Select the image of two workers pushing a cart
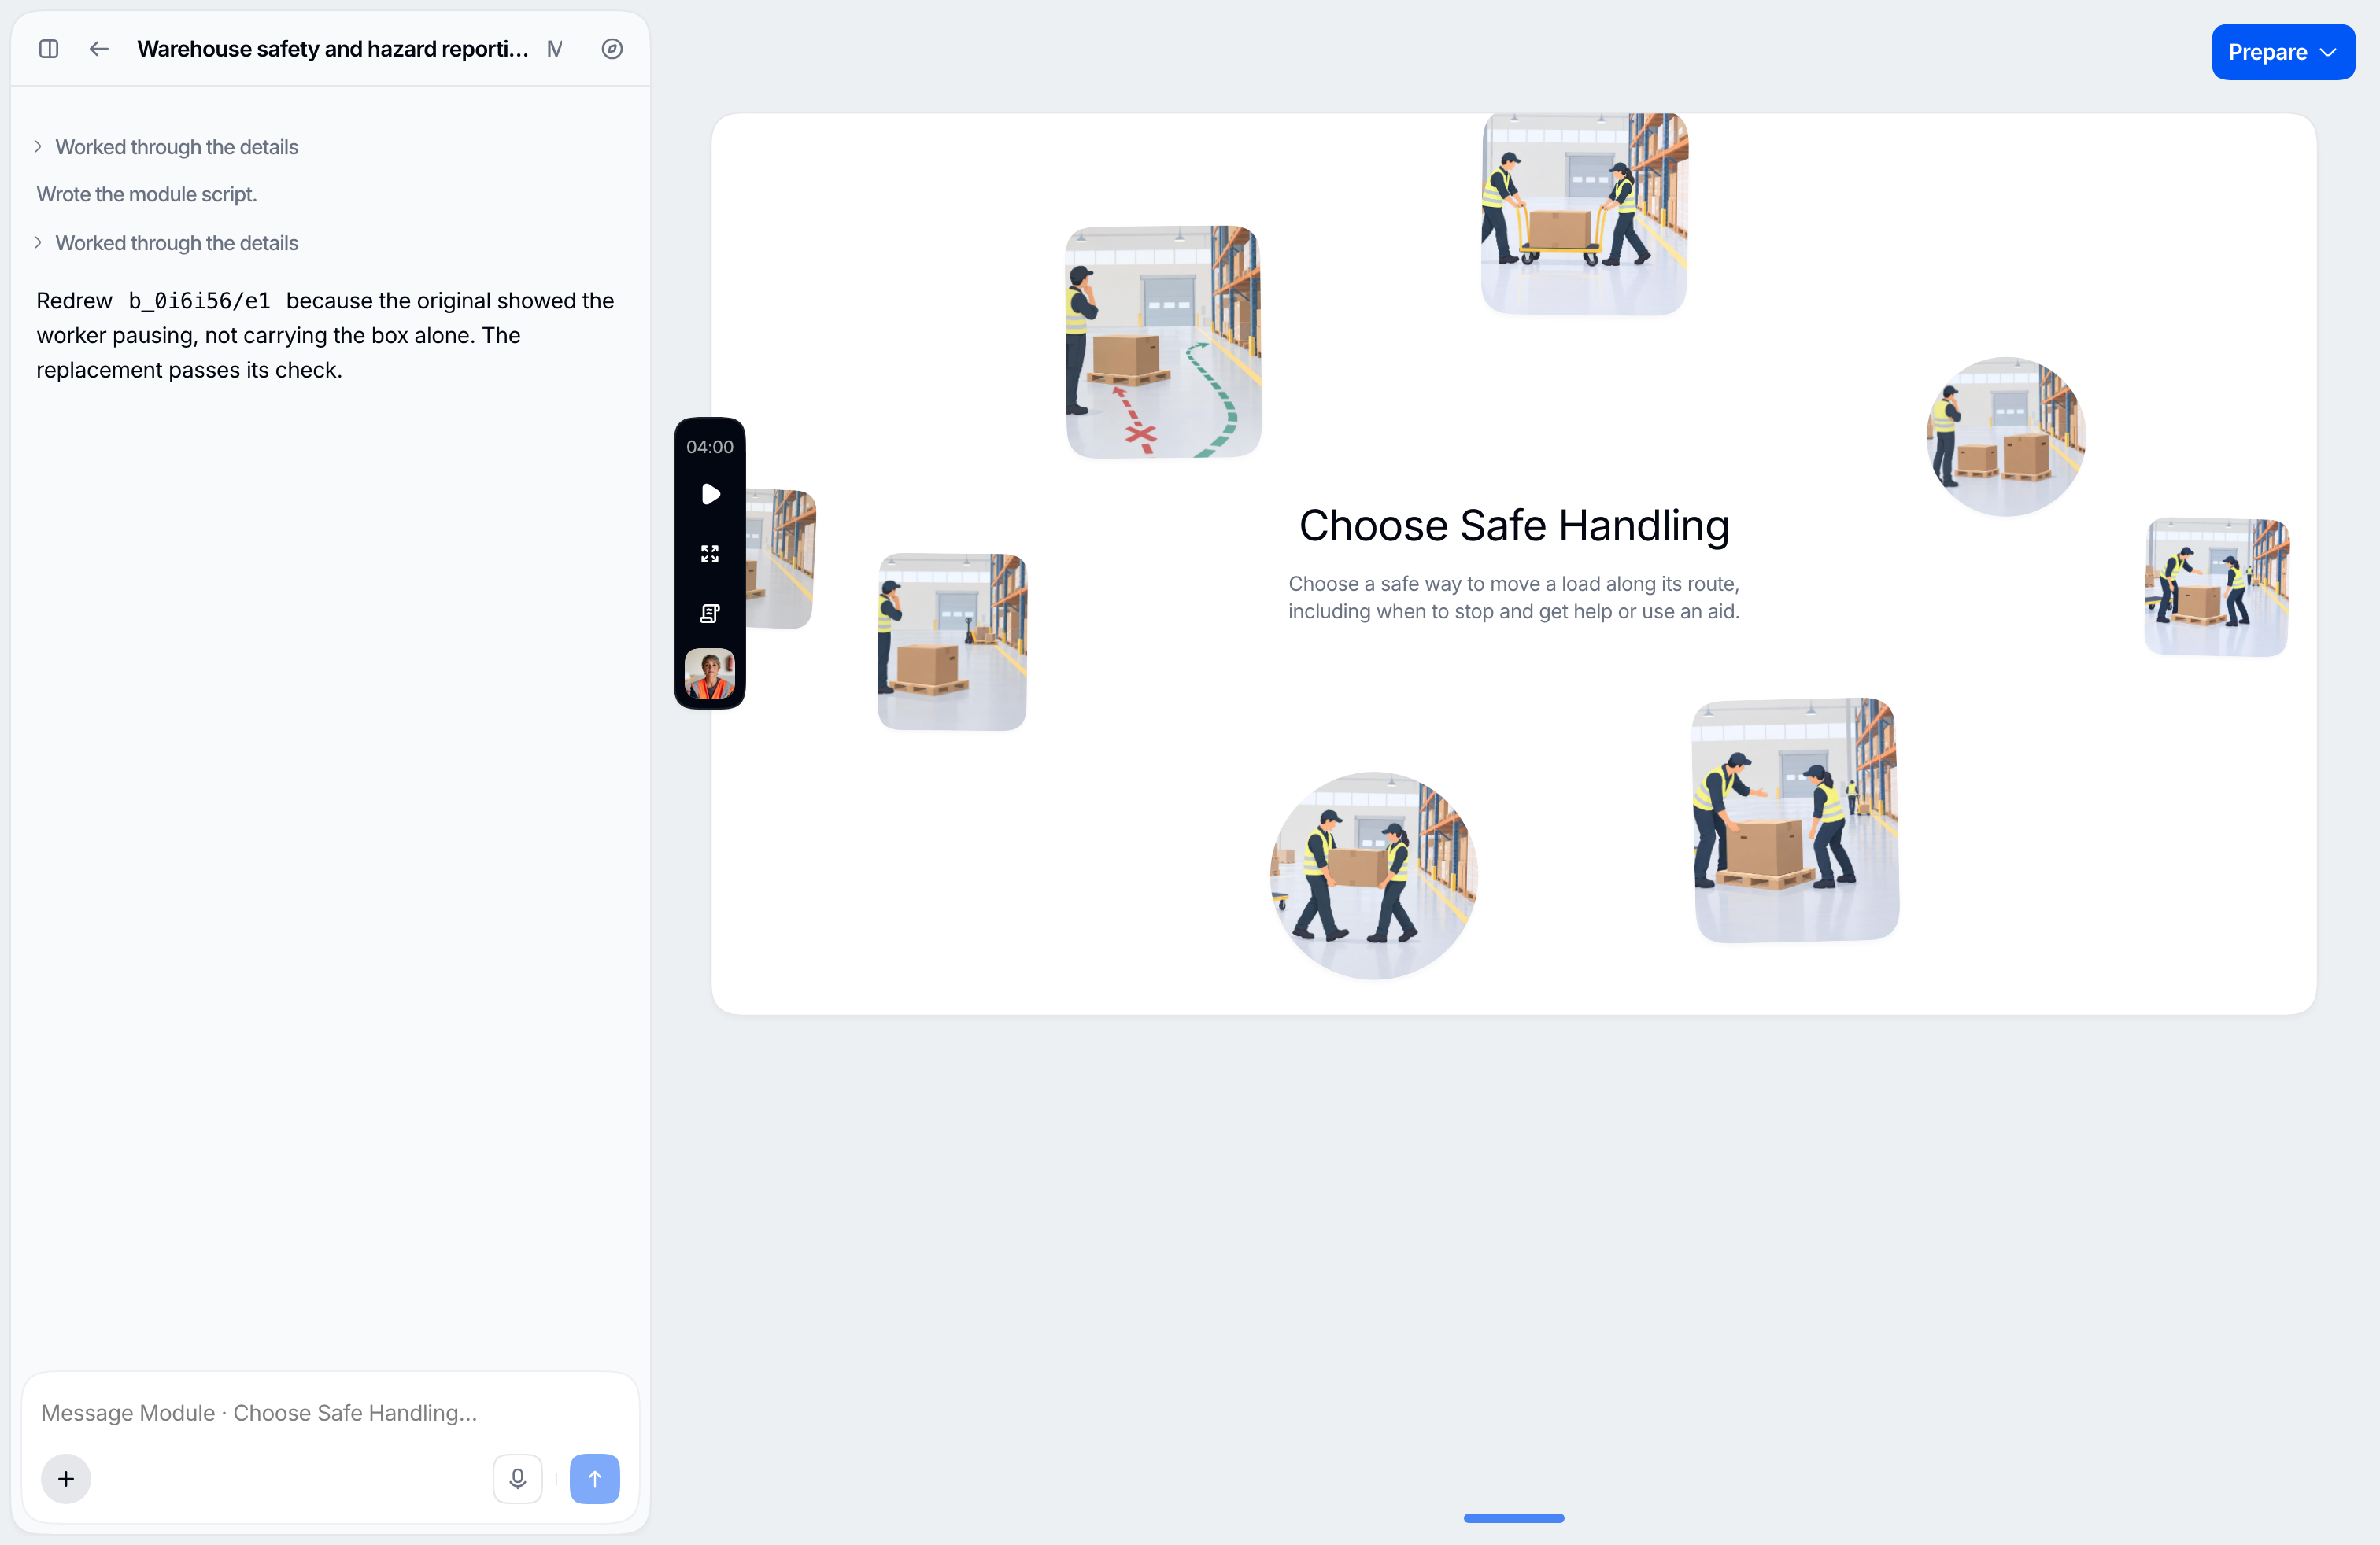 (1584, 214)
